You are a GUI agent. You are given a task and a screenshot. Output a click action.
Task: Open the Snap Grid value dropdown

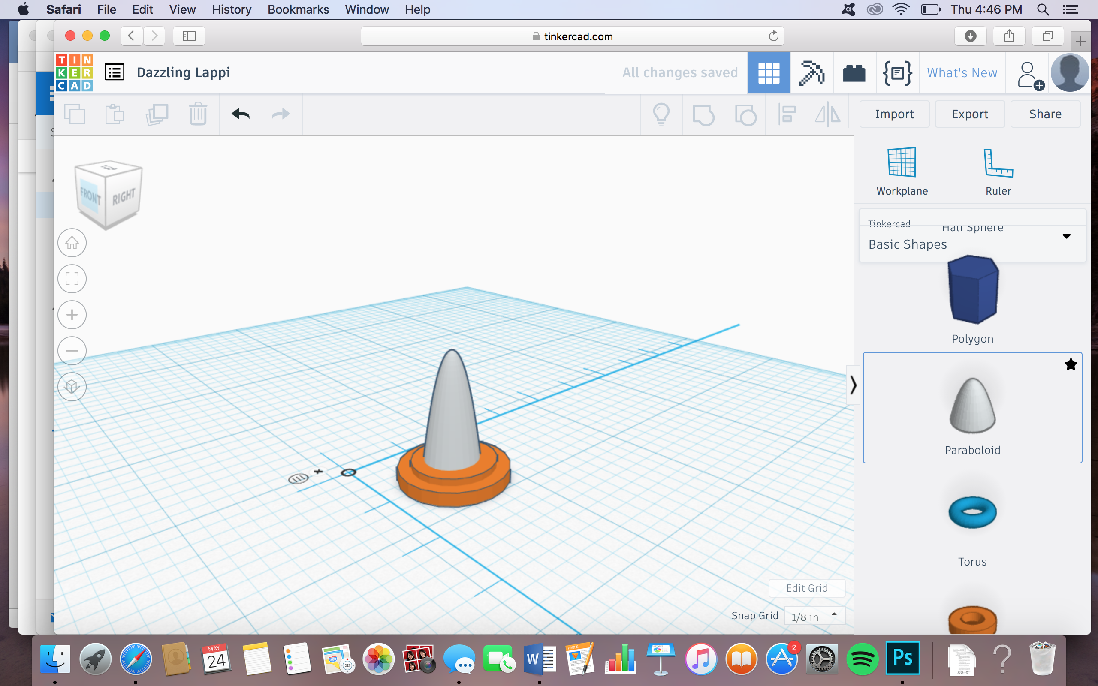pyautogui.click(x=814, y=616)
